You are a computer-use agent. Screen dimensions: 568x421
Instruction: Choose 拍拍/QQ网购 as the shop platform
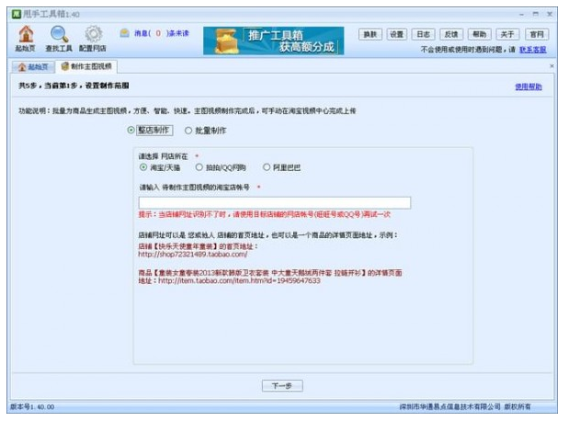pyautogui.click(x=199, y=167)
